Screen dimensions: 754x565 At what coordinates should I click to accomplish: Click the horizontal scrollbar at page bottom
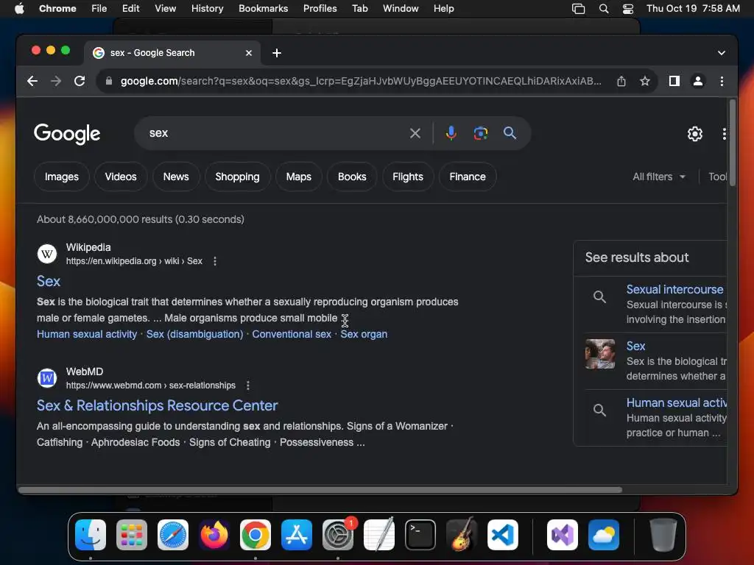(320, 490)
